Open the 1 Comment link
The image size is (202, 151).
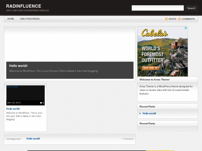point(127,139)
